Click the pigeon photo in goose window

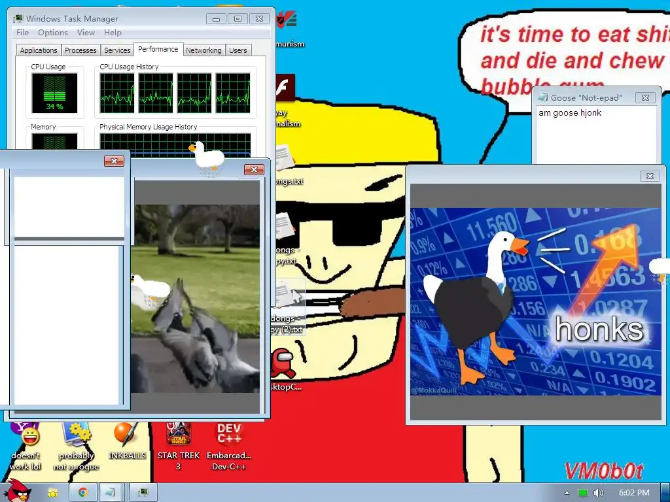[195, 298]
